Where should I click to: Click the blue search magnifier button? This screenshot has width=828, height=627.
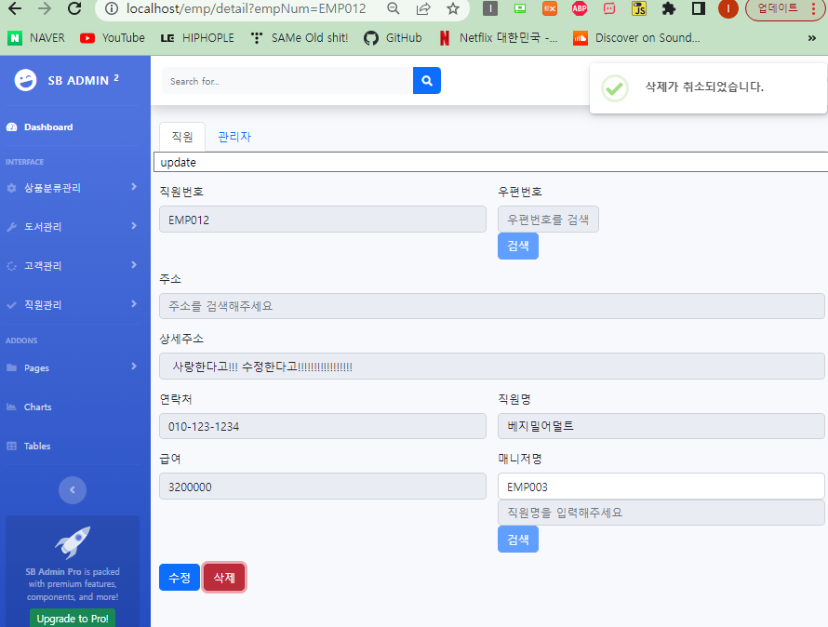[x=427, y=81]
